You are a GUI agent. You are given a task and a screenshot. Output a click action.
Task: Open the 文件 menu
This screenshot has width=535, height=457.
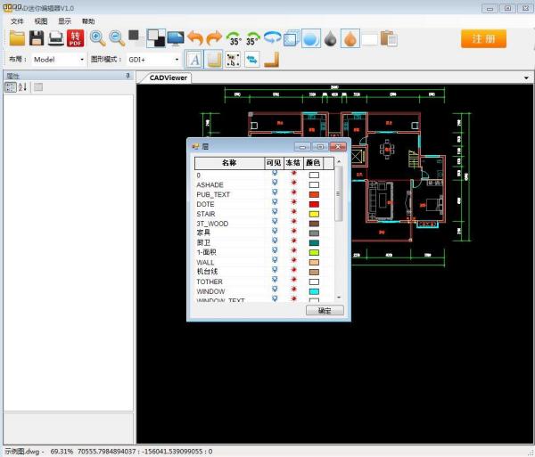(17, 20)
